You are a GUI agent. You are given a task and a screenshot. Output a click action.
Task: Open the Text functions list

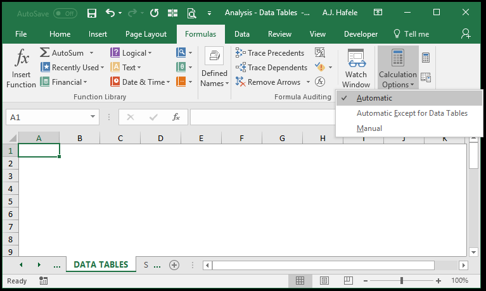[125, 67]
